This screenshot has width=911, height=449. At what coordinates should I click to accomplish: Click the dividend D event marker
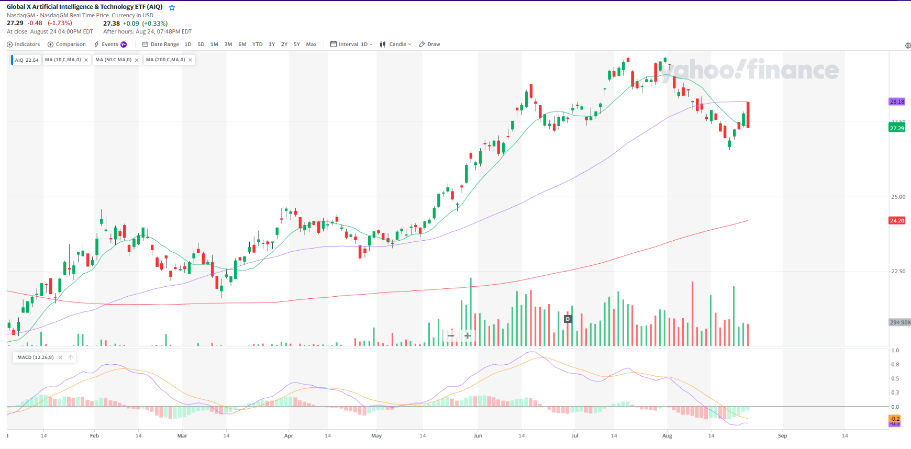[x=568, y=319]
